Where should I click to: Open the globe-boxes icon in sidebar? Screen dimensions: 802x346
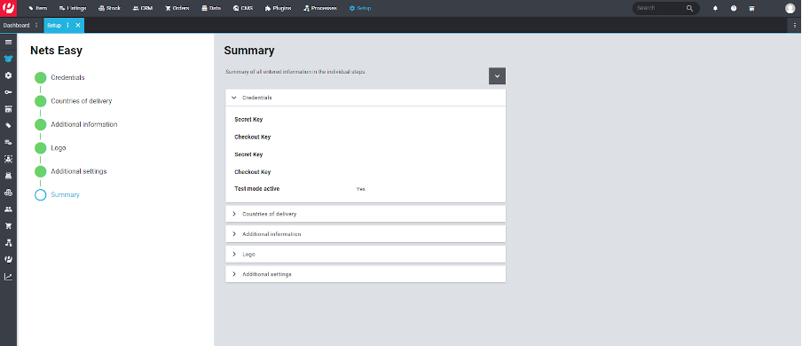tap(8, 193)
